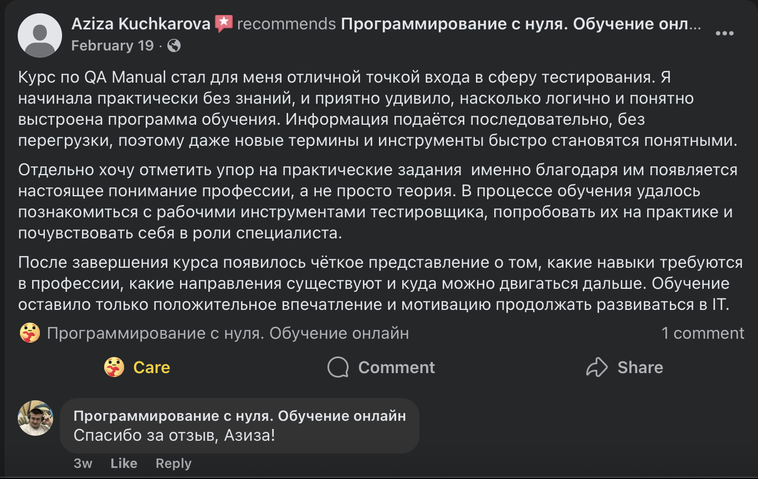
Task: Click the globe privacy icon next to date
Action: point(175,45)
